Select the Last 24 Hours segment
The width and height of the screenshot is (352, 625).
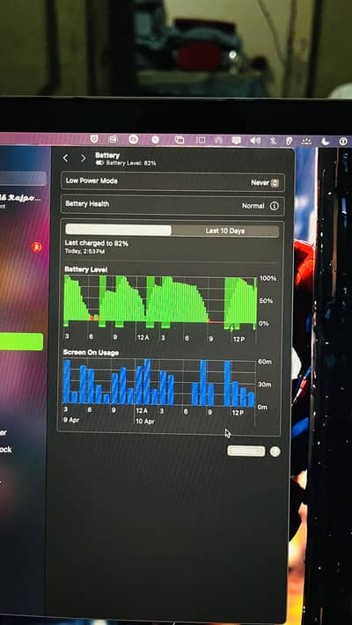(119, 230)
